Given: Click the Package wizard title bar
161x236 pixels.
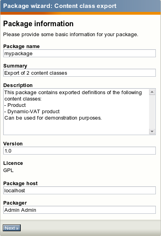Looking at the screenshot, I should point(80,6).
